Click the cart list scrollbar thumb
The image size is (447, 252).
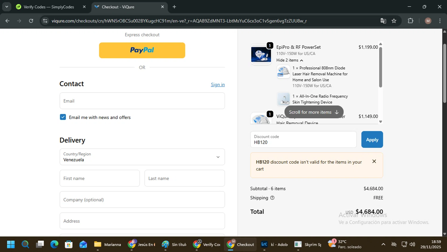tap(381, 67)
